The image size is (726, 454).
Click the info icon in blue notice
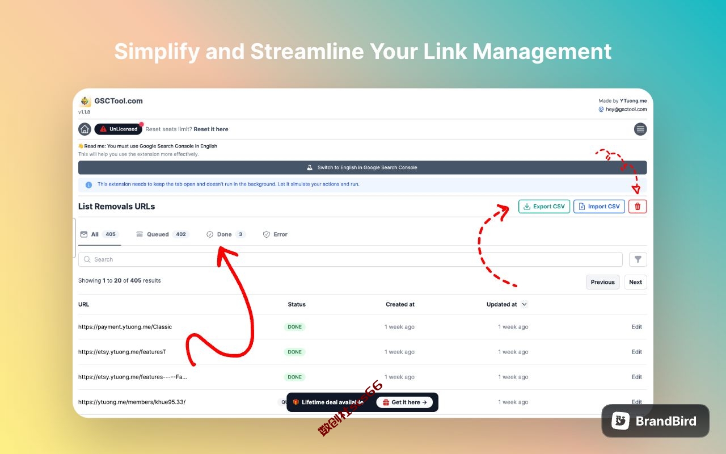click(x=88, y=184)
